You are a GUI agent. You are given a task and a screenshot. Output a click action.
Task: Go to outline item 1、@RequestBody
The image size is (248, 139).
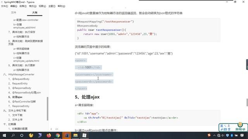point(19,79)
